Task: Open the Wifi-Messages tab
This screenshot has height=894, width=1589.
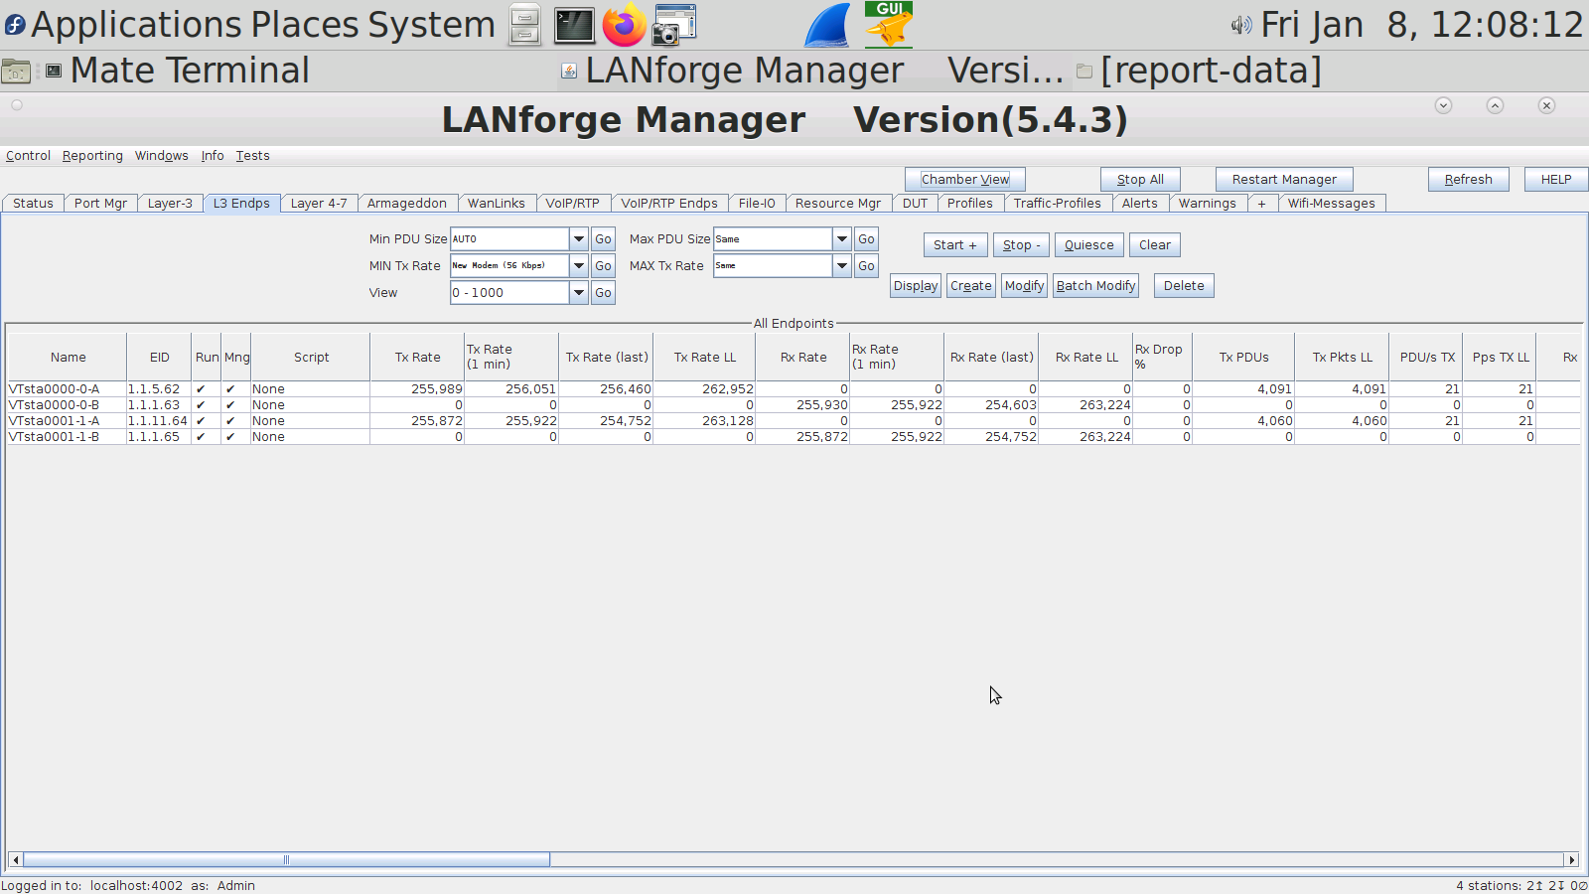Action: [x=1332, y=204]
